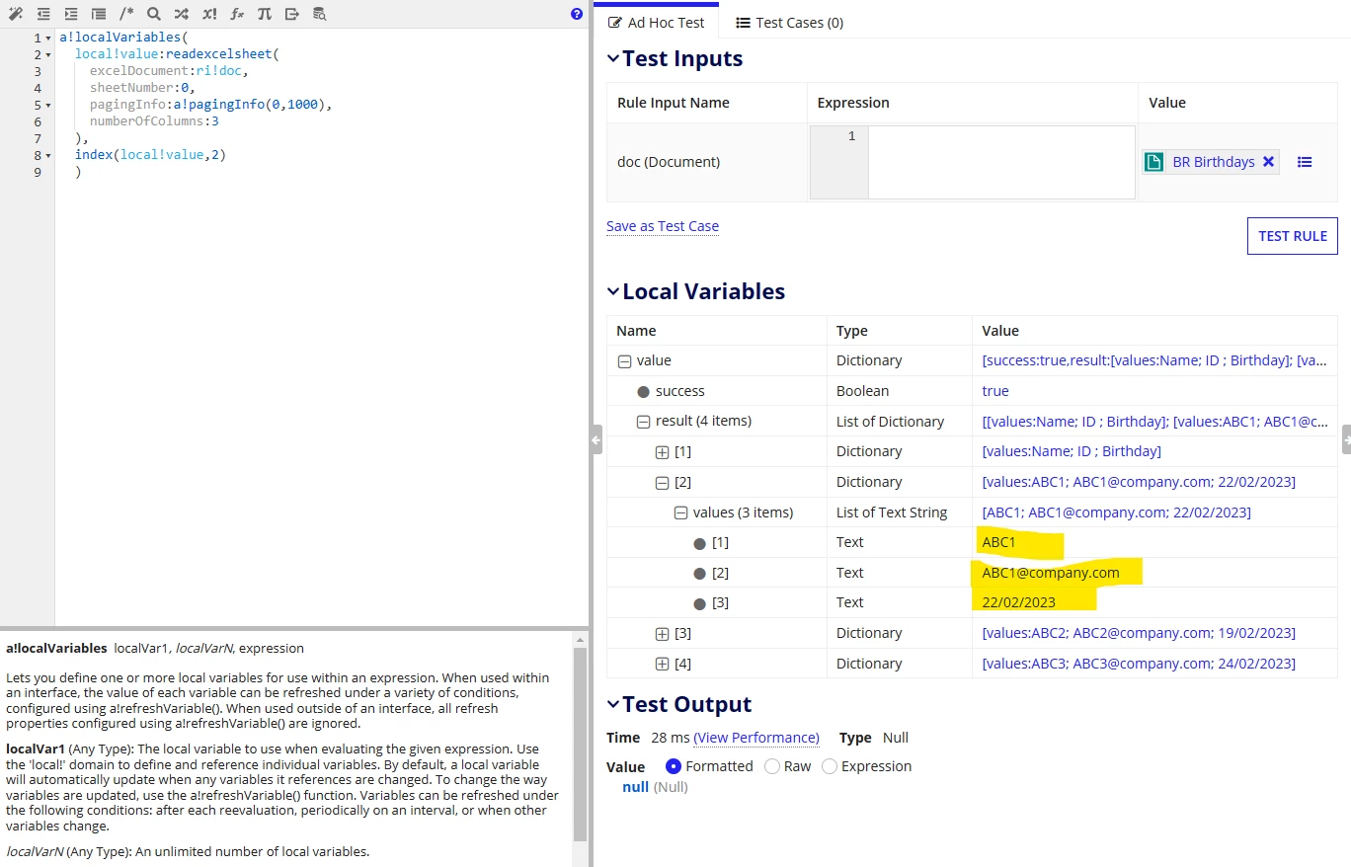Click the BR Birthdays document icon

[1153, 162]
